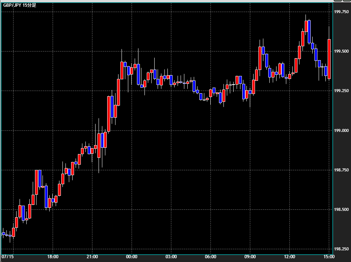Click the latest rightmost red candlestick
Screen dimensions: 351x262
pos(329,59)
